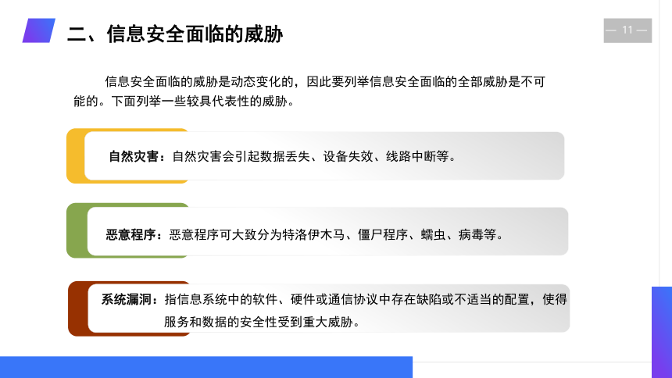Select the text 自然灾害会引起数据丢失、设备失效、线路中断等
The image size is (672, 378).
(311, 156)
